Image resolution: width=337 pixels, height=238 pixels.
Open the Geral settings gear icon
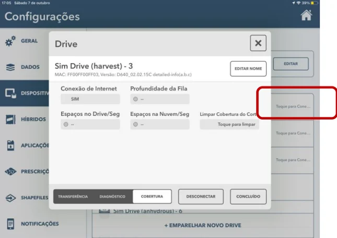(10, 41)
